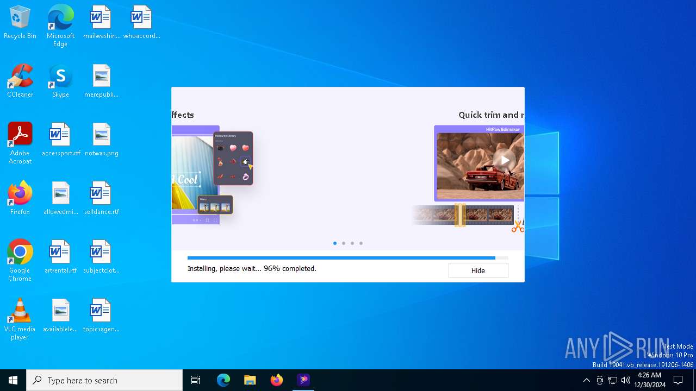Open Microsoft Edge from the taskbar
This screenshot has height=391, width=696.
coord(223,380)
